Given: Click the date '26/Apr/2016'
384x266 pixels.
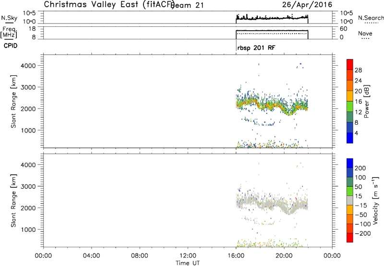Looking at the screenshot, I should click(x=307, y=5).
